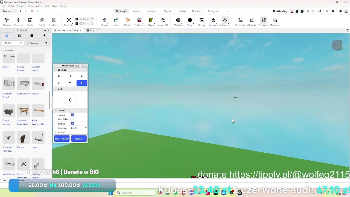Viewport: 350px width, 197px height.
Task: Insert a new Część (Part)
Action: (104, 22)
